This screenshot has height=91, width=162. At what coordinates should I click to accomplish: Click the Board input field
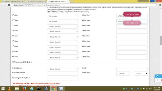[132, 69]
